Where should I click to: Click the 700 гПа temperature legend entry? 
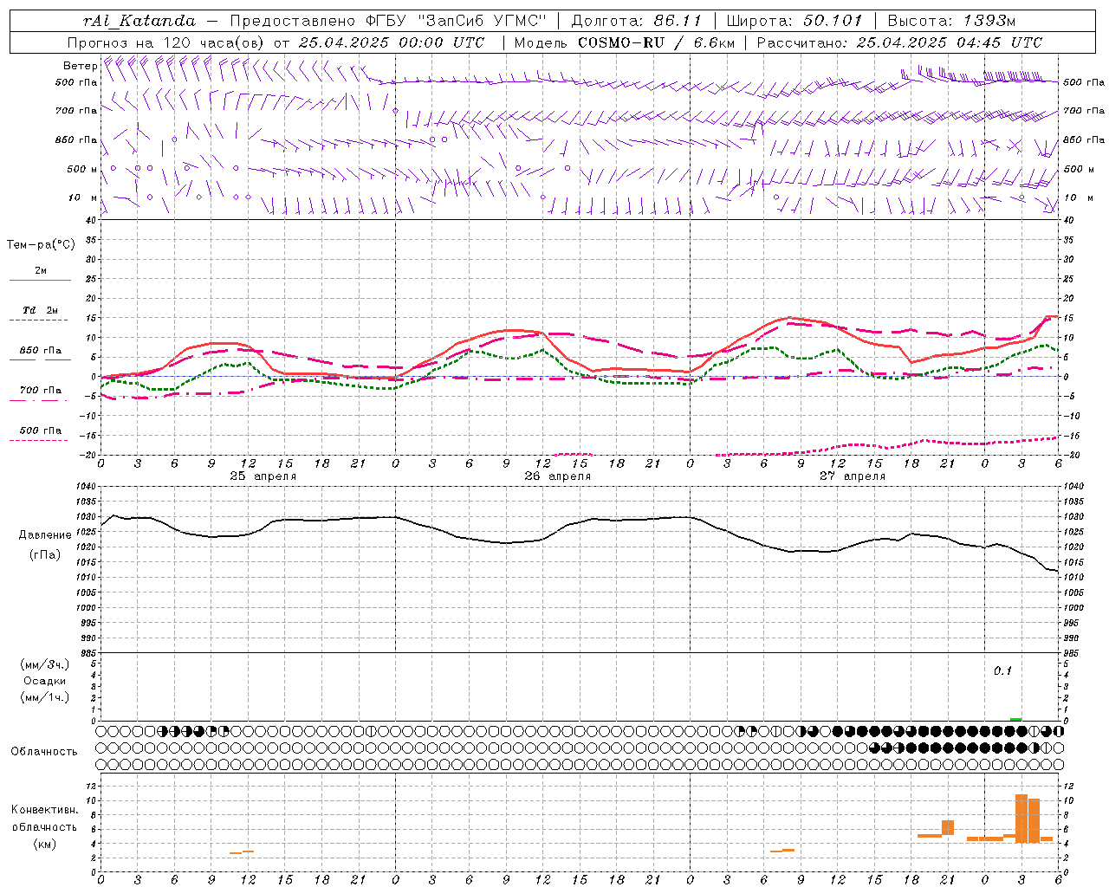(40, 394)
